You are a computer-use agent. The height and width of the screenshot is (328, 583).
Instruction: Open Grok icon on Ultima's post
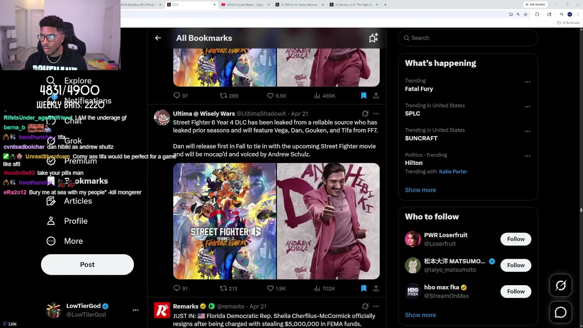(365, 113)
